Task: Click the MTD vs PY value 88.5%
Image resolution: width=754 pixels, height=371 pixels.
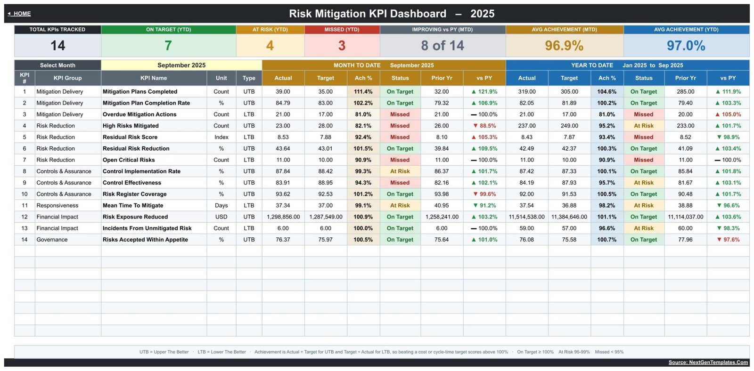Action: click(484, 126)
